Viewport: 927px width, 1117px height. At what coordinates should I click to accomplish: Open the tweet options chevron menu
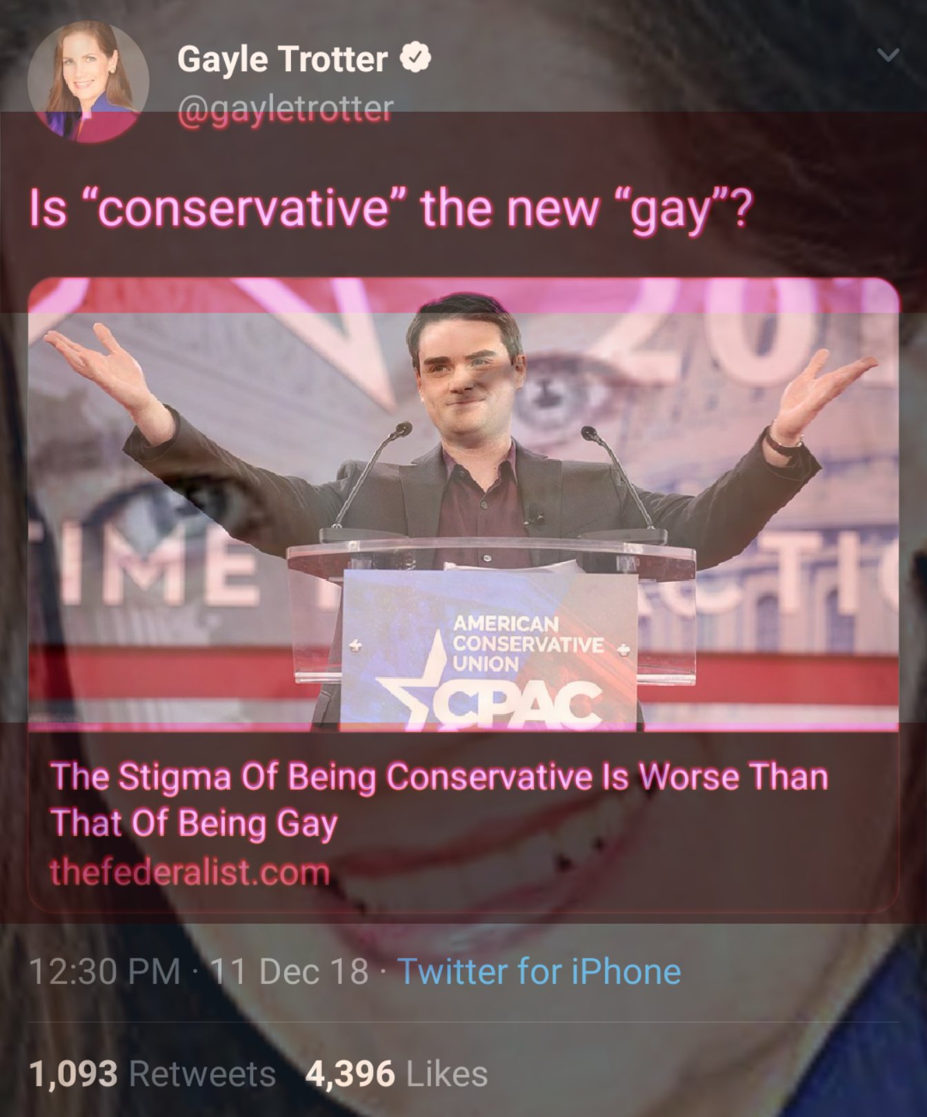click(x=888, y=55)
